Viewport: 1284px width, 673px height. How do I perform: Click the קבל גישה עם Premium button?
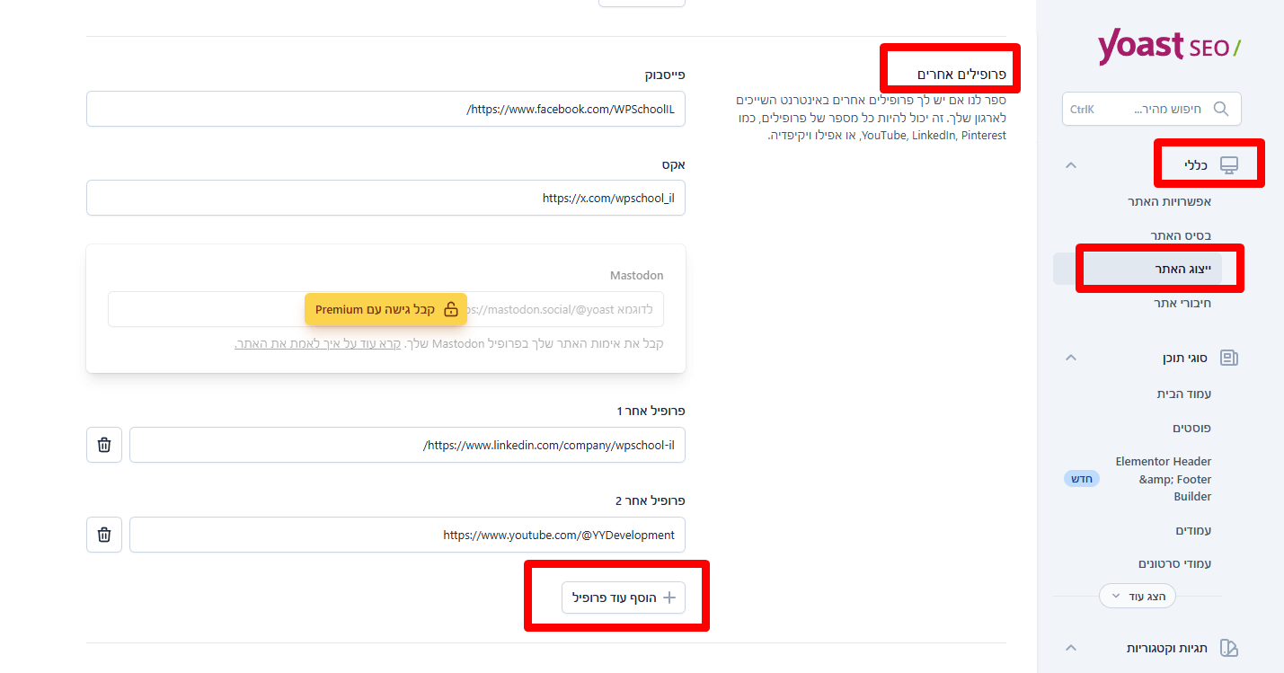385,309
